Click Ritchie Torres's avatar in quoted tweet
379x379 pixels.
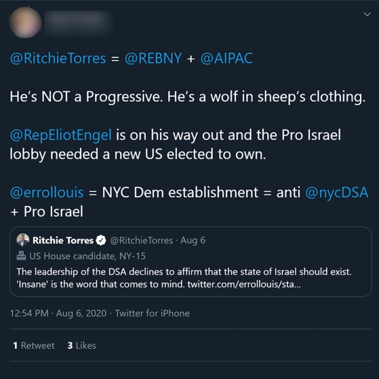(23, 240)
